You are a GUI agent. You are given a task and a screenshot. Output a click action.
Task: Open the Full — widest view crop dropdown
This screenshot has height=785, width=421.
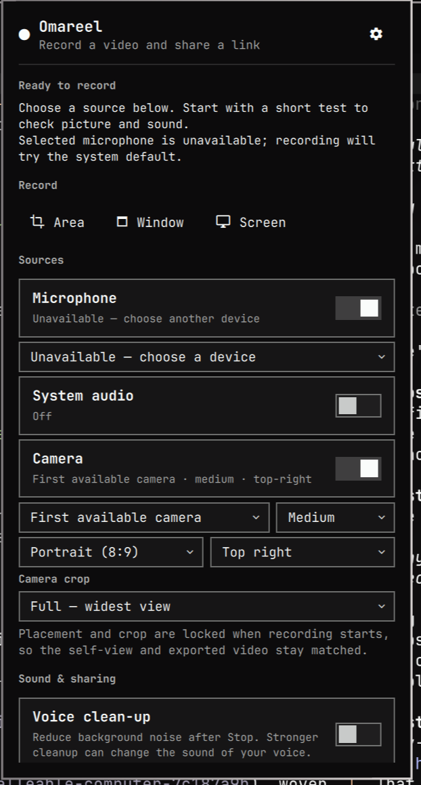pyautogui.click(x=206, y=606)
